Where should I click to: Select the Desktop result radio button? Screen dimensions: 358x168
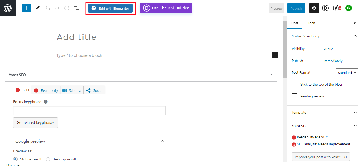click(x=48, y=159)
